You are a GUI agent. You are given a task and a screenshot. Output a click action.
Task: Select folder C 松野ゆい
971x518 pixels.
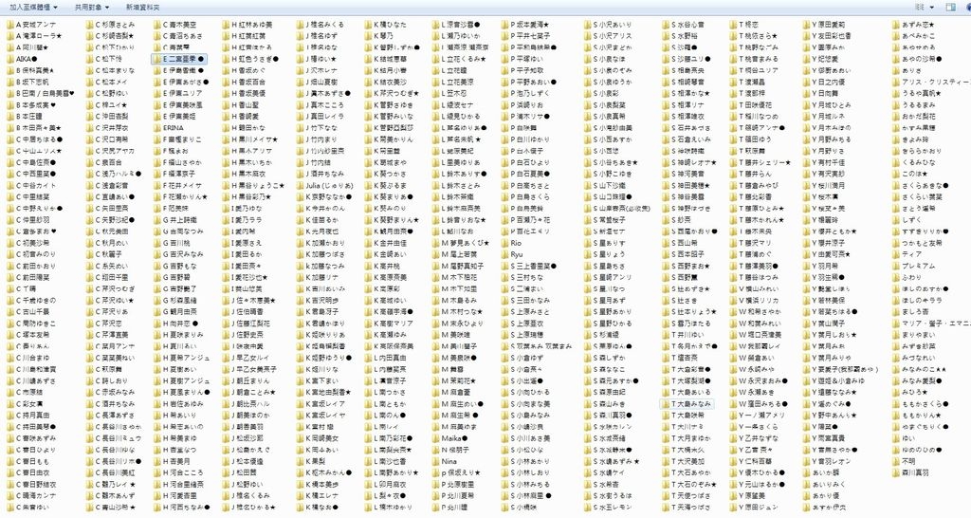pyautogui.click(x=106, y=94)
